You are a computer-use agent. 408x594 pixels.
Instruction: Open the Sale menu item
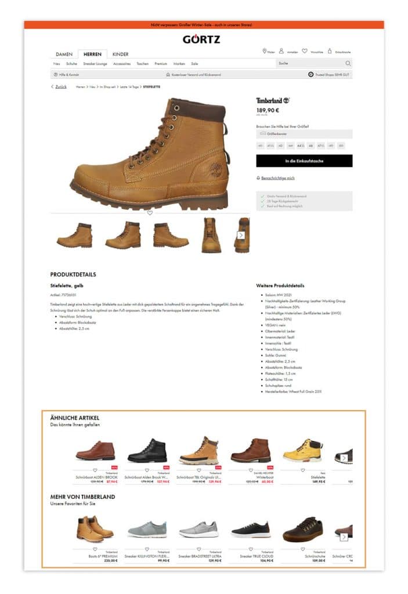(x=194, y=64)
